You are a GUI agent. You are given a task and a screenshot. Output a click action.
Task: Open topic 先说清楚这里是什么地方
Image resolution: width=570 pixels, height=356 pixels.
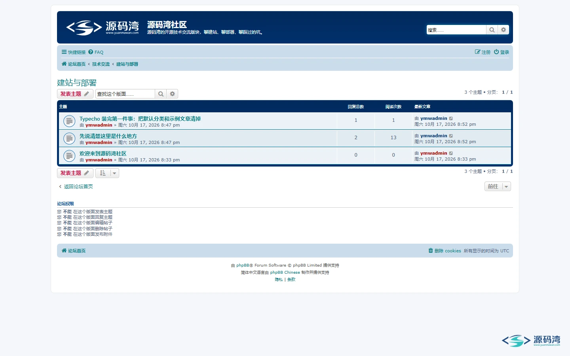tap(108, 136)
